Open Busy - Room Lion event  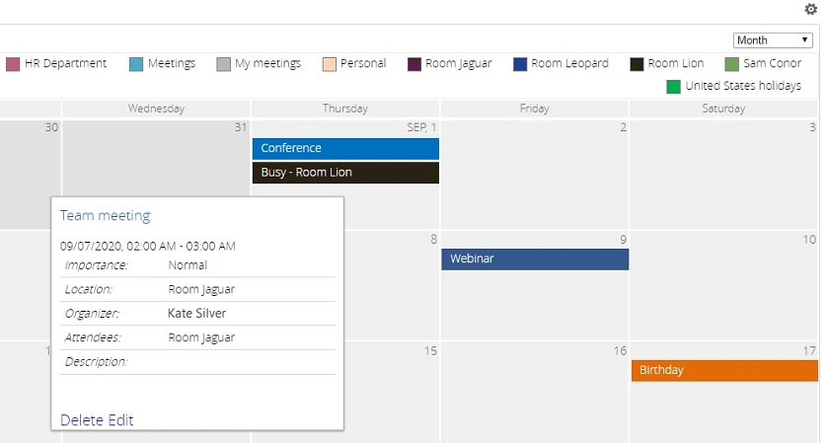pyautogui.click(x=345, y=173)
